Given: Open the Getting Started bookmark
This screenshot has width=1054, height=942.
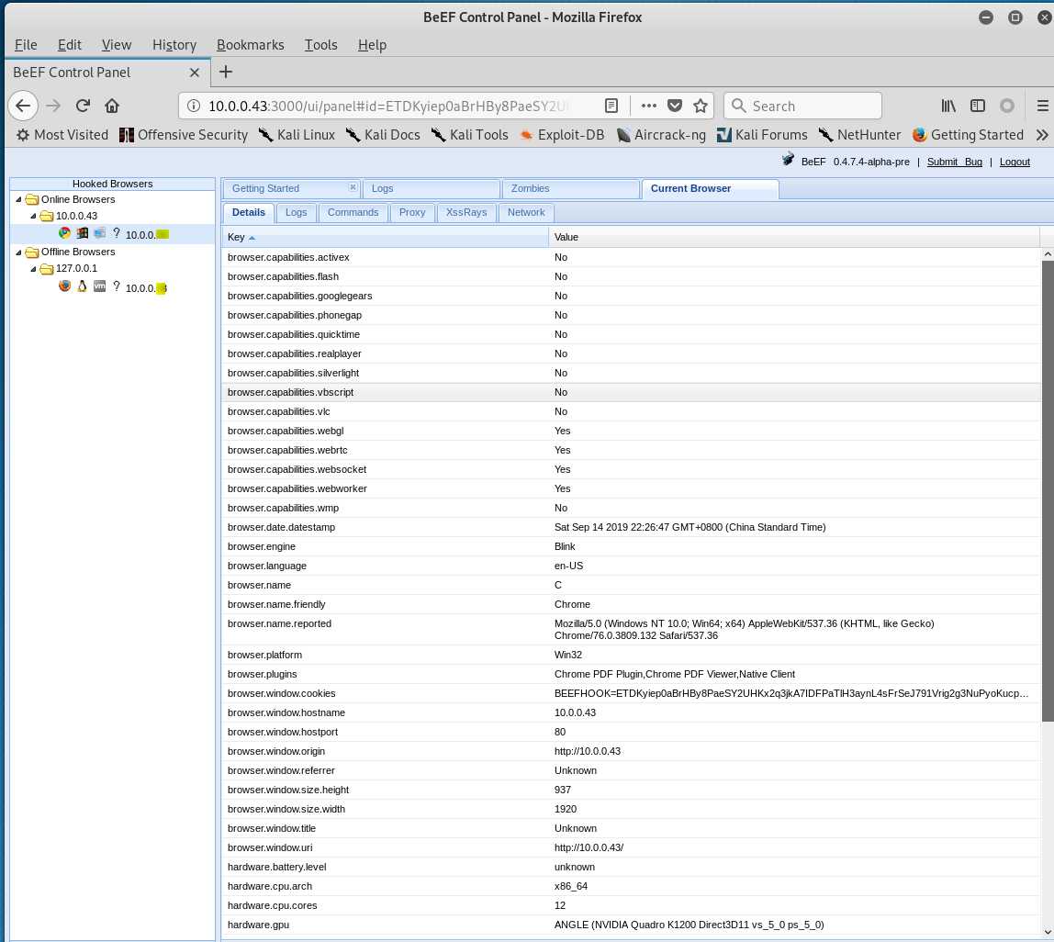Looking at the screenshot, I should pos(968,135).
